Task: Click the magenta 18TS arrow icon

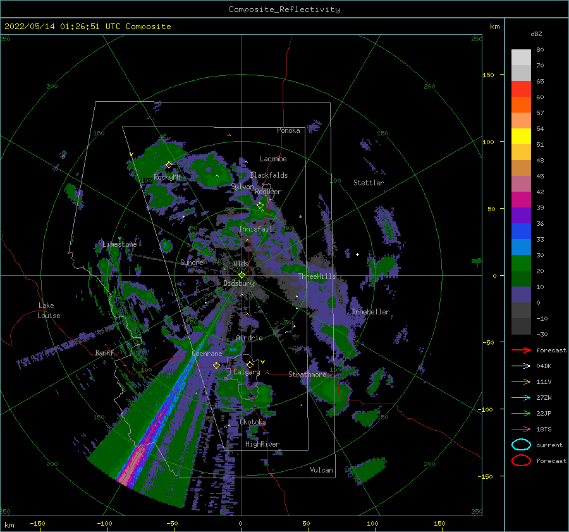Action: (521, 430)
